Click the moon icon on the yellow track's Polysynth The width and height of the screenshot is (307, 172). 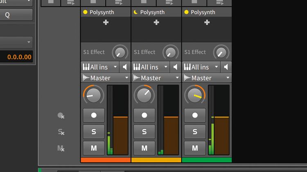tap(135, 12)
